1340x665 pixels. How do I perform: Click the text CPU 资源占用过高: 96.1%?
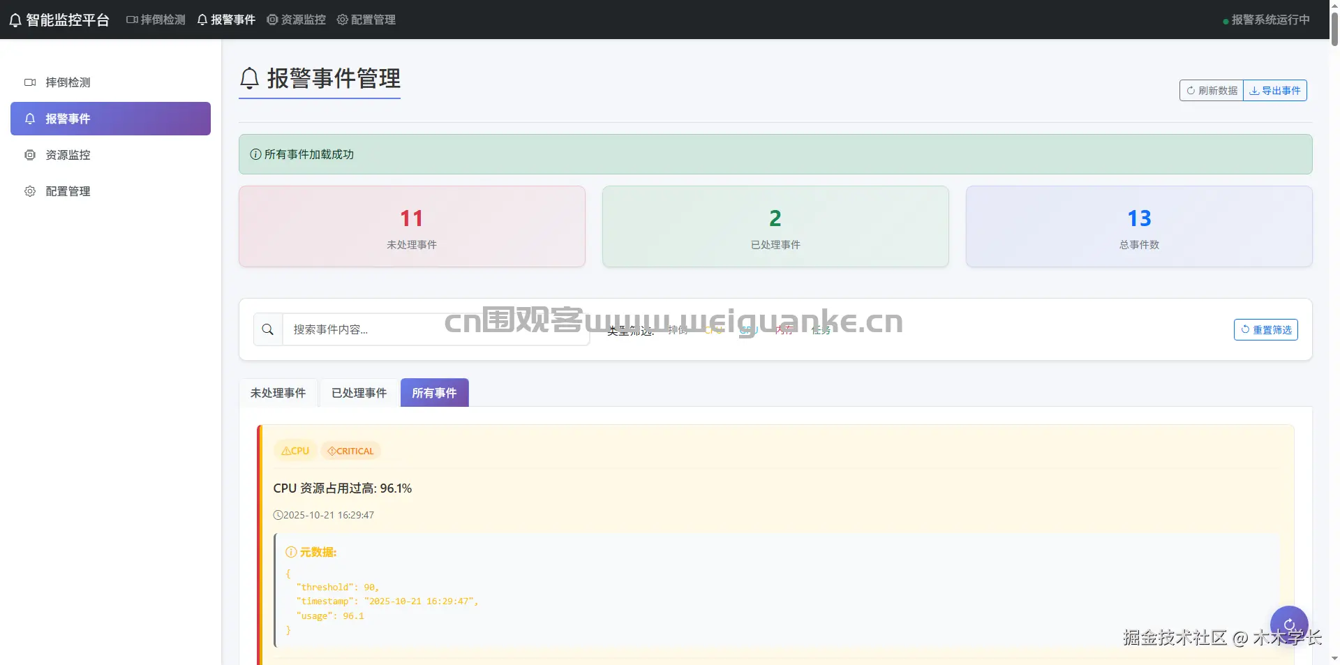click(342, 488)
